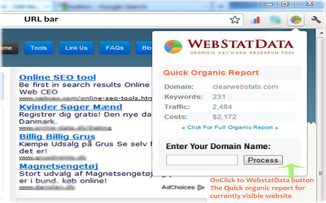Image resolution: width=326 pixels, height=203 pixels.
Task: Bookmark page with the star icon
Action: [235, 20]
